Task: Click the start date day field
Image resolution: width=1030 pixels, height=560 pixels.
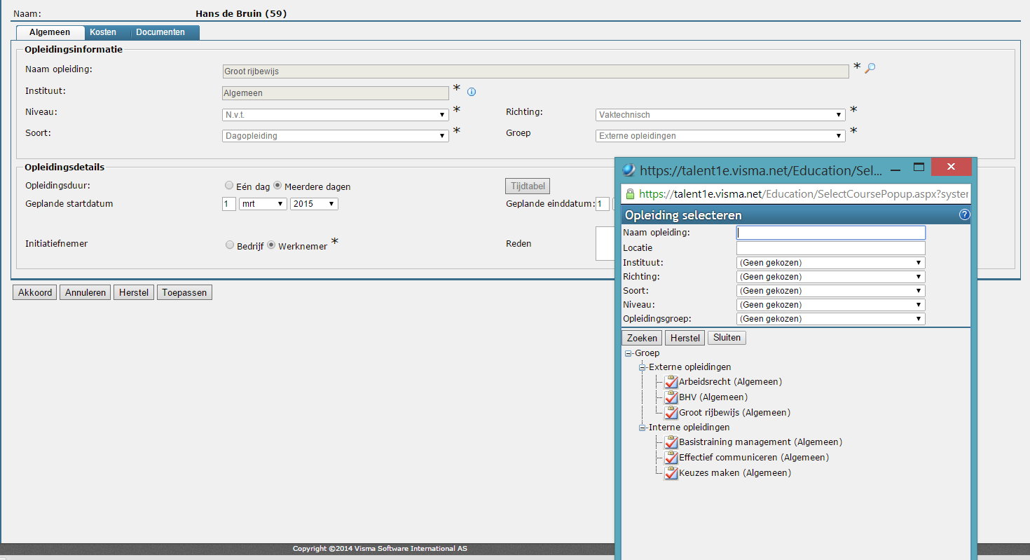Action: (x=229, y=204)
